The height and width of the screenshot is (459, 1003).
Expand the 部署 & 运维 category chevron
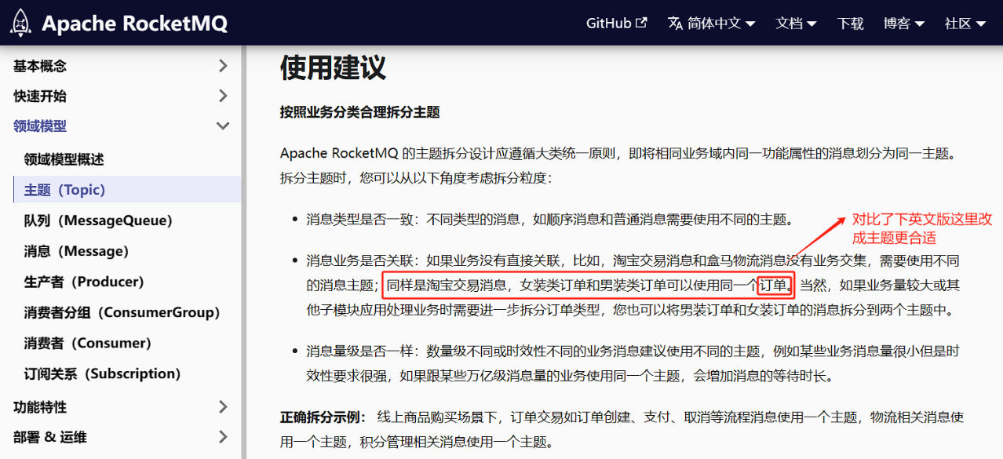(x=223, y=437)
